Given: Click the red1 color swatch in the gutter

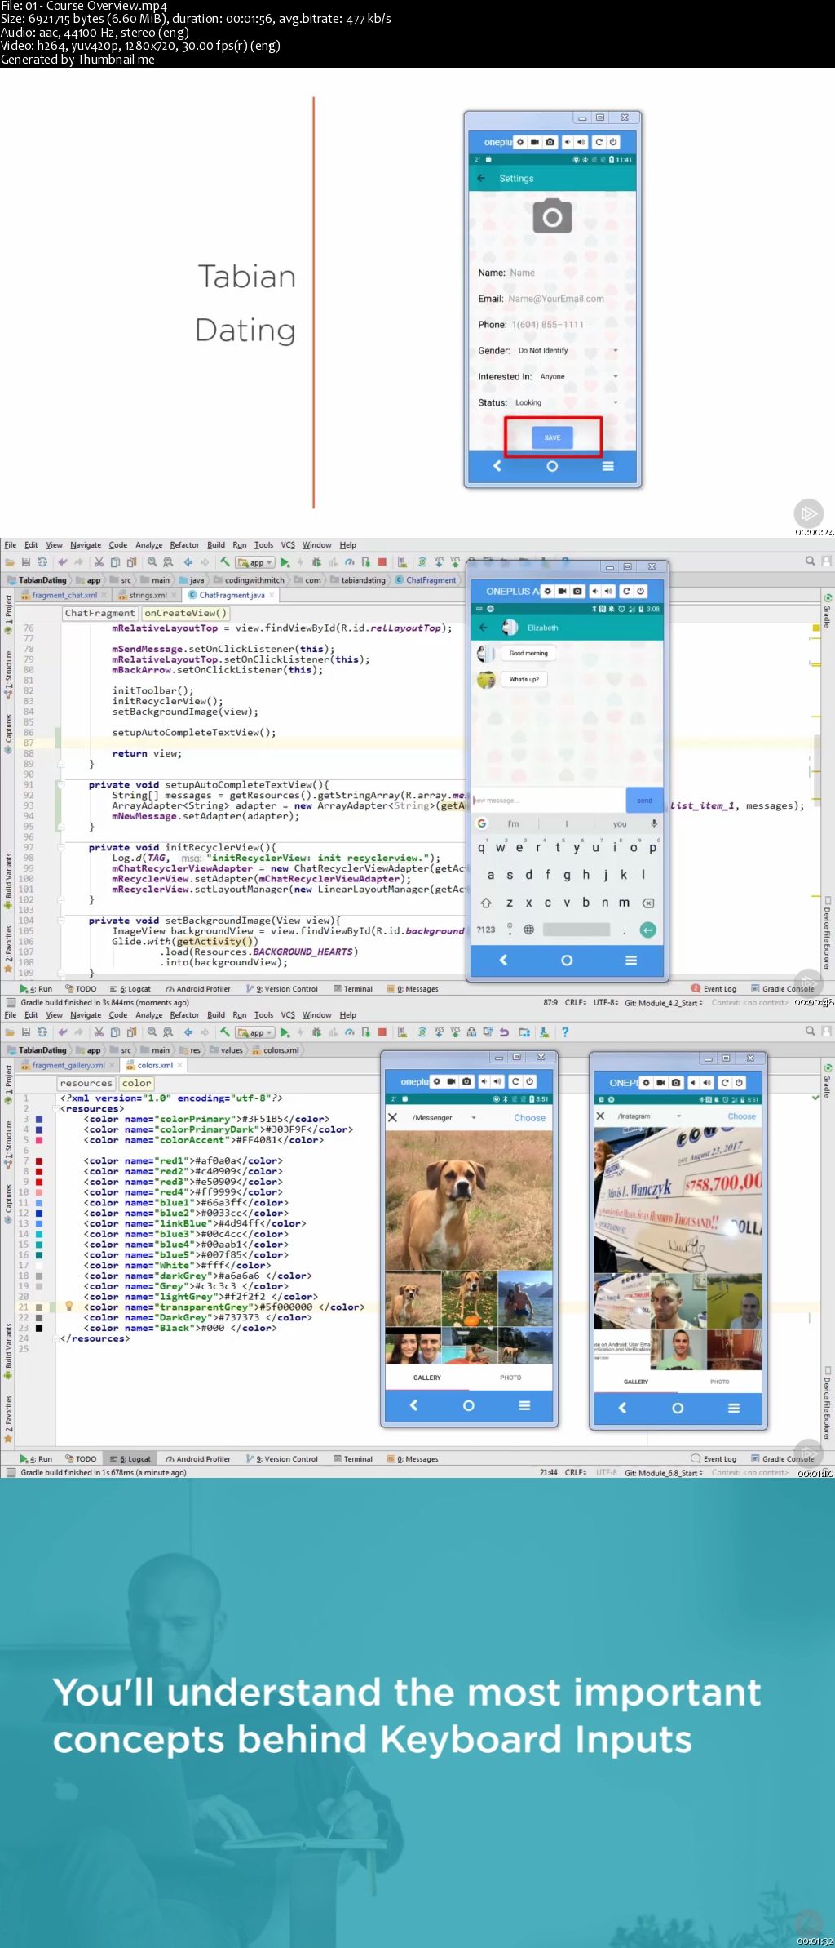Looking at the screenshot, I should [x=39, y=1161].
